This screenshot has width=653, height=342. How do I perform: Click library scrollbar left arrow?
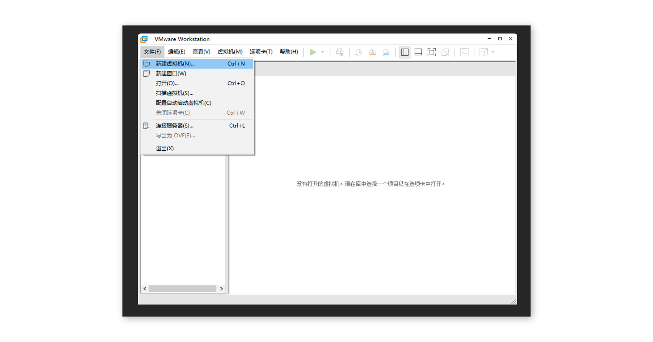(x=145, y=289)
